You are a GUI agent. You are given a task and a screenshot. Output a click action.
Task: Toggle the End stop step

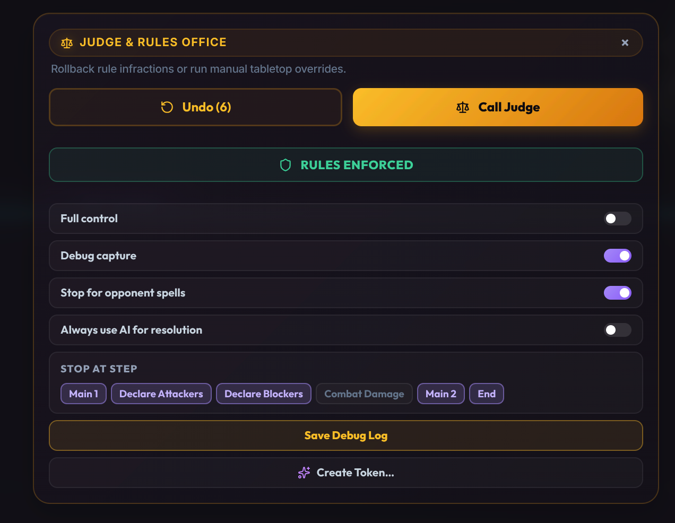487,394
